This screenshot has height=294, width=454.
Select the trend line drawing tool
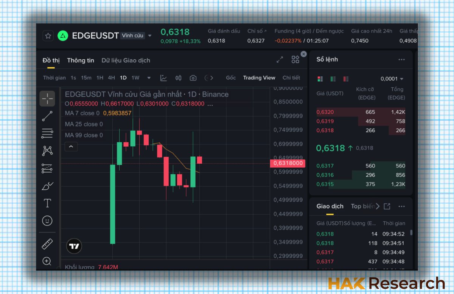(x=47, y=116)
